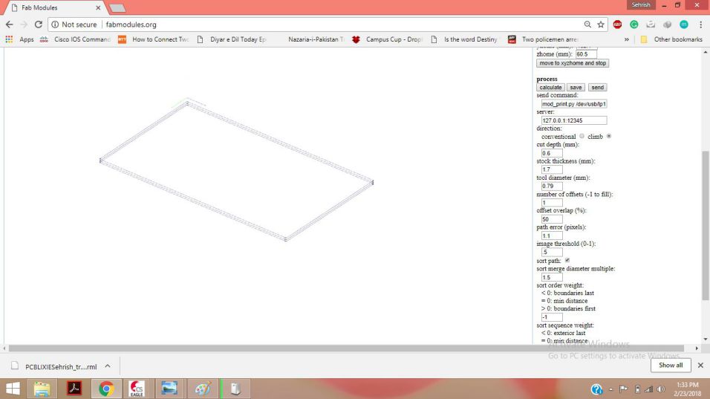Focus the server address input field
710x399 pixels.
[573, 120]
